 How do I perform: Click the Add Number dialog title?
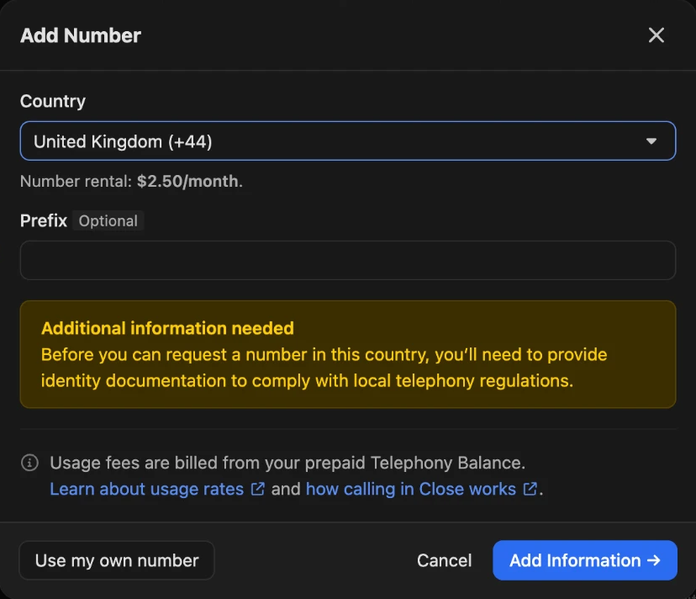[81, 35]
